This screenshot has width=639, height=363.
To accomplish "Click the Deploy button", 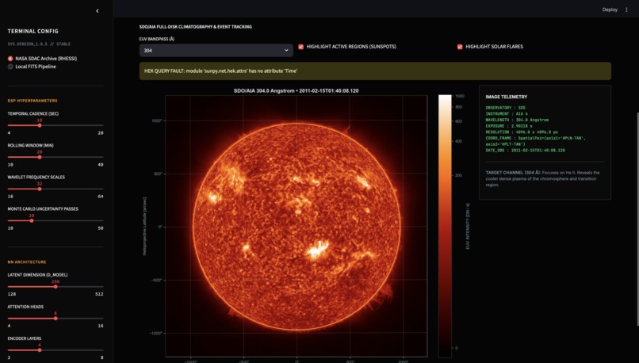I will [x=610, y=10].
